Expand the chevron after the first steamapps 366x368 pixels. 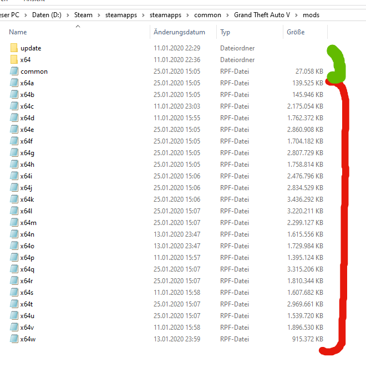pos(143,16)
